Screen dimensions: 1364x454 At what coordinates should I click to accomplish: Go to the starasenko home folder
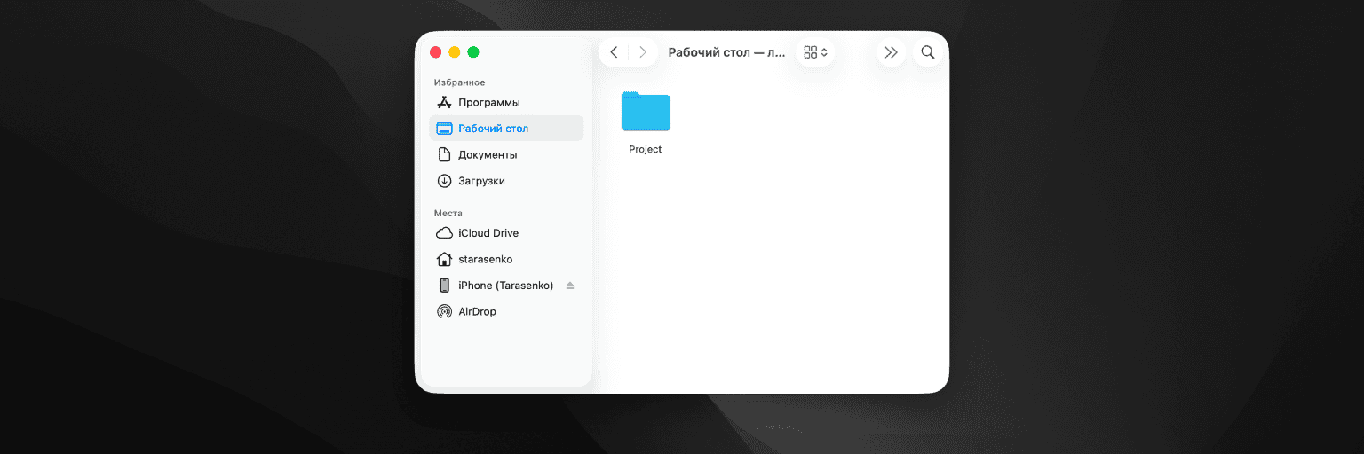point(485,259)
